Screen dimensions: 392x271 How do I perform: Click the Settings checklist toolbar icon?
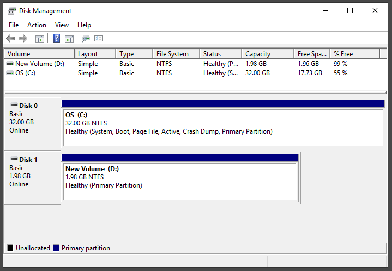[99, 39]
